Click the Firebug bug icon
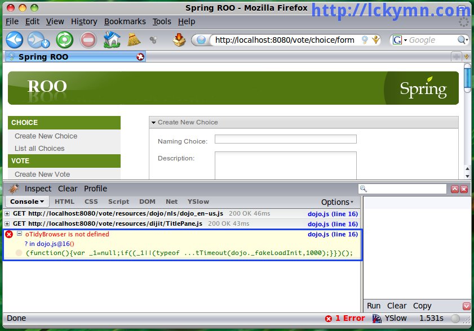 pos(14,189)
